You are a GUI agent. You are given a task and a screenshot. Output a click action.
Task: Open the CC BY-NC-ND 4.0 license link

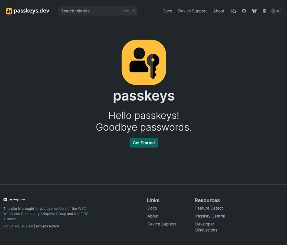pos(18,226)
